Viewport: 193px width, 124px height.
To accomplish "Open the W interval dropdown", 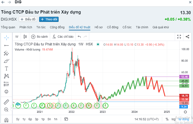I will [x=17, y=37].
